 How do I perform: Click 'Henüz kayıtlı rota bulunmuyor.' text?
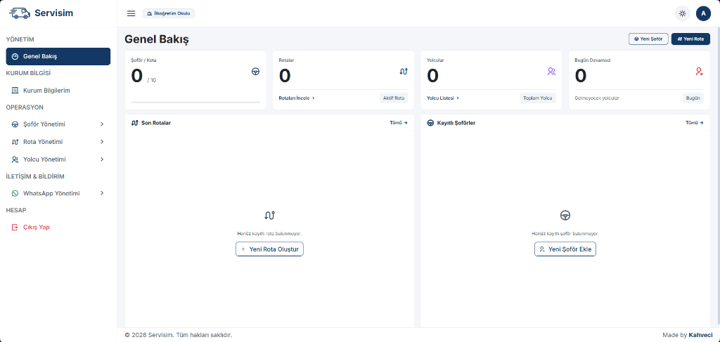pyautogui.click(x=269, y=233)
